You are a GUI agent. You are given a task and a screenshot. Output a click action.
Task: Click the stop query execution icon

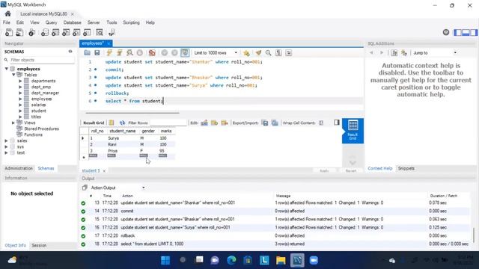point(140,53)
